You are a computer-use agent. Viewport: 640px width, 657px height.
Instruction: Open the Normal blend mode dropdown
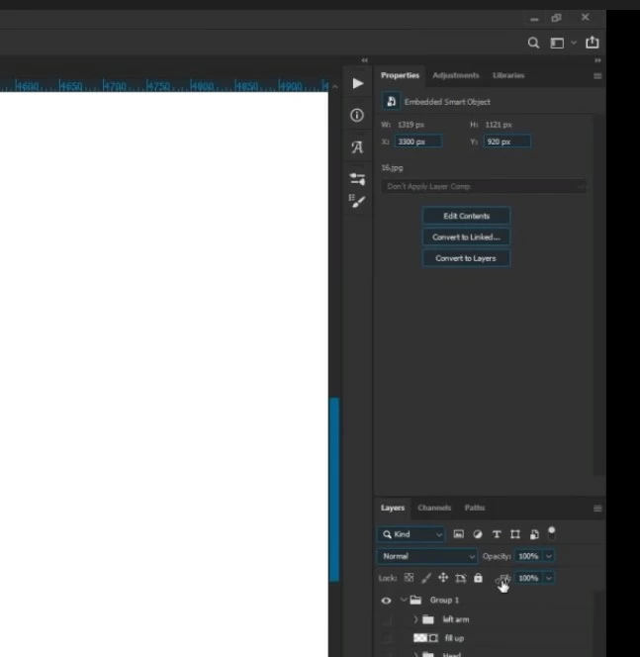(426, 556)
